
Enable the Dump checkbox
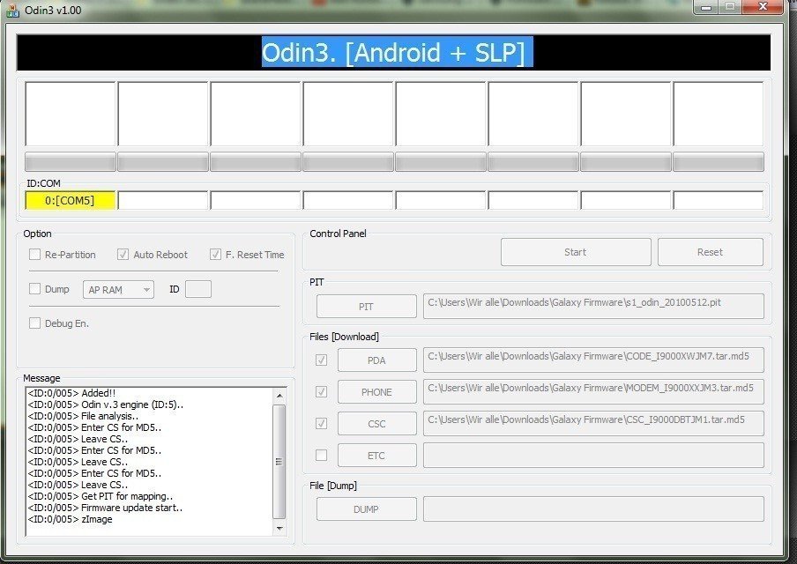[x=34, y=289]
